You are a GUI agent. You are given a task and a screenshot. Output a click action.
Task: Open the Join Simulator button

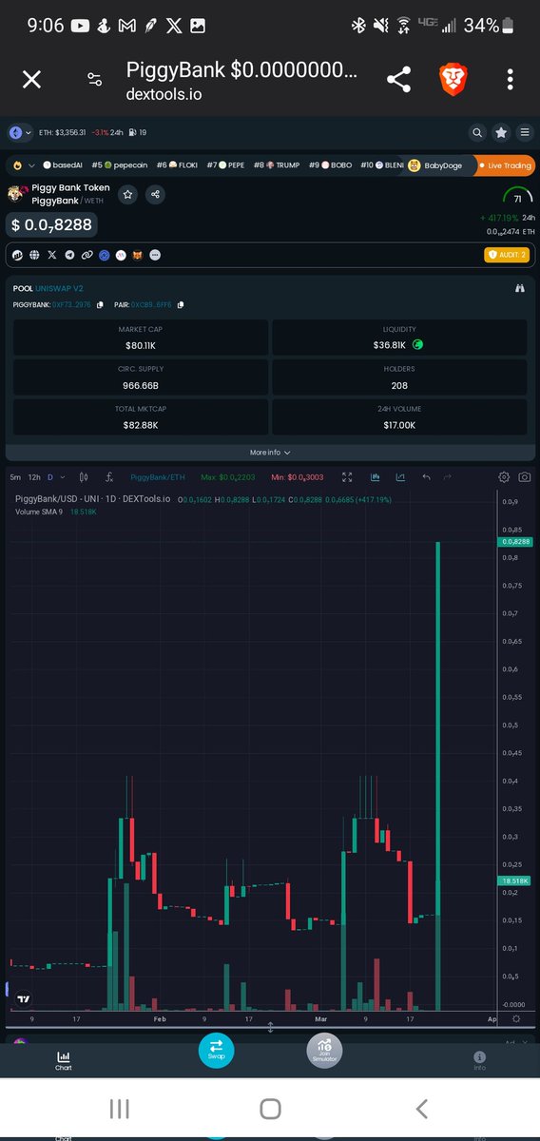coord(324,1050)
